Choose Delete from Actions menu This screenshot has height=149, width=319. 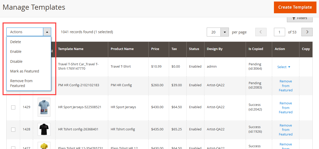pos(16,42)
